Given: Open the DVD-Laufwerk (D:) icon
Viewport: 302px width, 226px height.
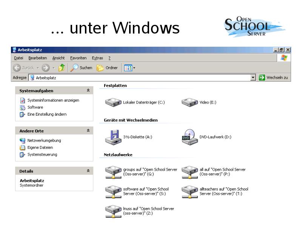Looking at the screenshot, I should coord(190,137).
